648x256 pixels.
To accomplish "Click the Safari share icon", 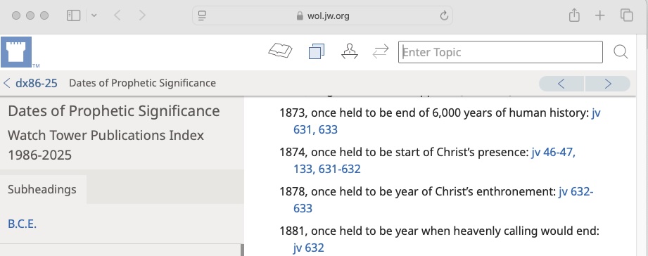I will pyautogui.click(x=574, y=15).
